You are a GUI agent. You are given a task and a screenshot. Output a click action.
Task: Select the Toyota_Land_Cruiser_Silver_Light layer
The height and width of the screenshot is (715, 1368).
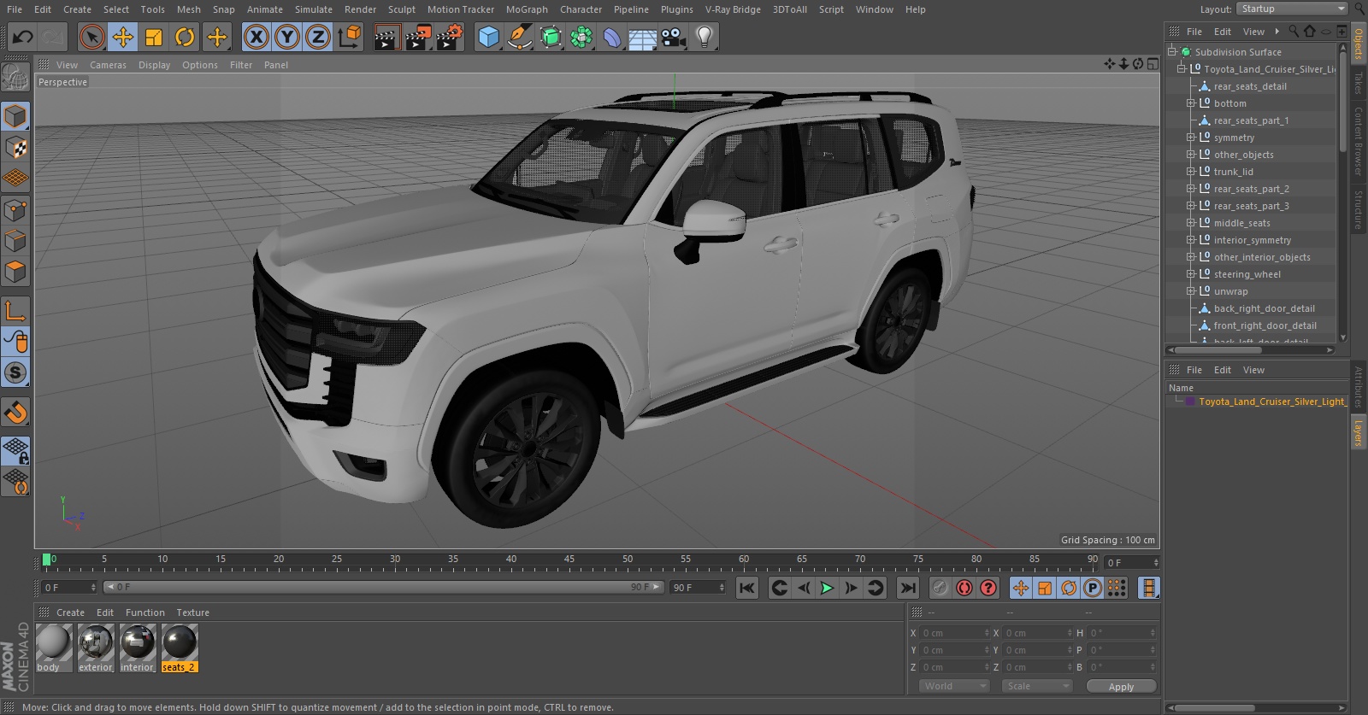point(1271,401)
